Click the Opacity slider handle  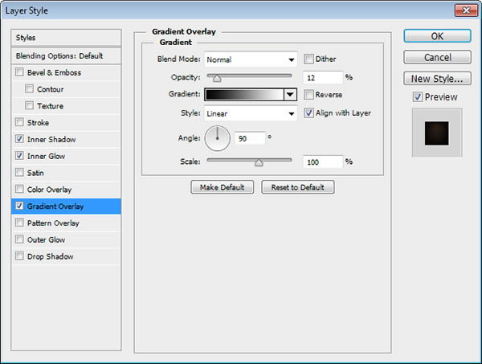coord(217,79)
